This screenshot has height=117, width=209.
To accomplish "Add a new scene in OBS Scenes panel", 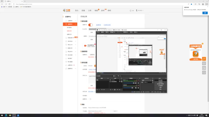I will [x=97, y=90].
